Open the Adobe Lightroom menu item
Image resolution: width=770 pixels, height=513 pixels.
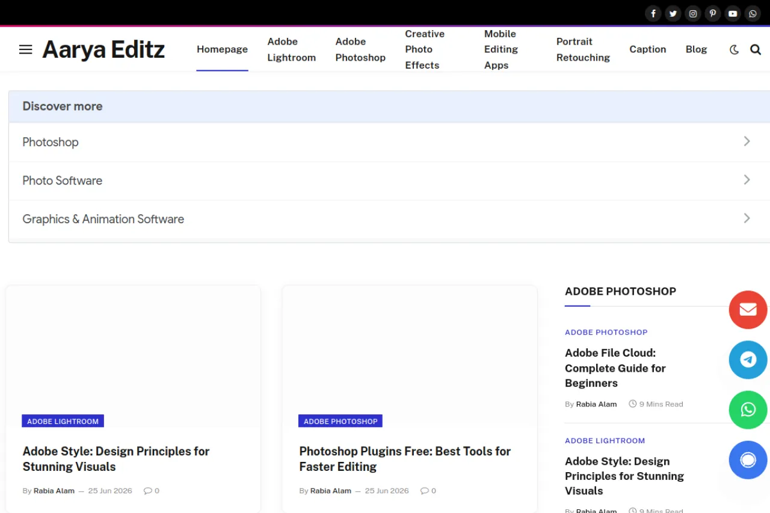292,49
